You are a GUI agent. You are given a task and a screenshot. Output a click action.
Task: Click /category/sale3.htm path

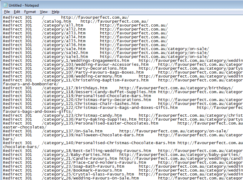click(x=65, y=57)
